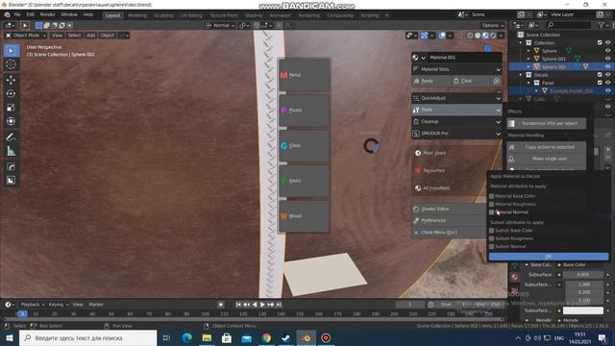
Task: Toggle visibility of Sphere.001 in outliner
Action: 607,59
